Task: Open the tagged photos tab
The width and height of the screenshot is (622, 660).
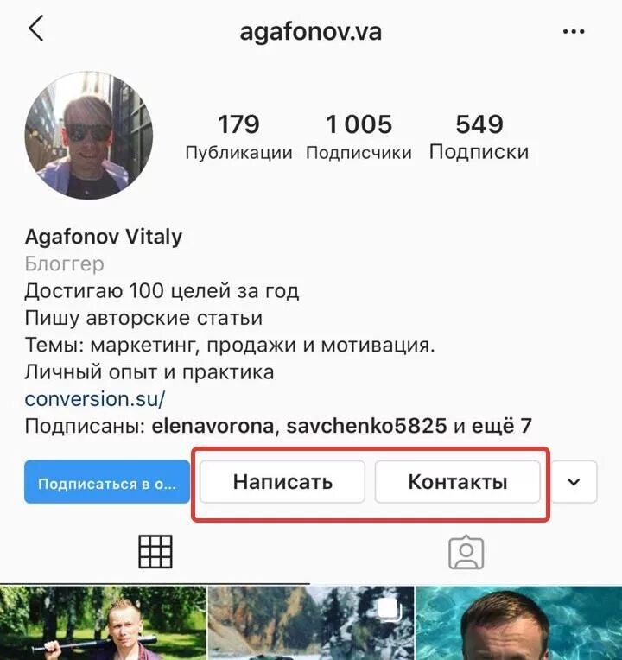Action: point(466,552)
